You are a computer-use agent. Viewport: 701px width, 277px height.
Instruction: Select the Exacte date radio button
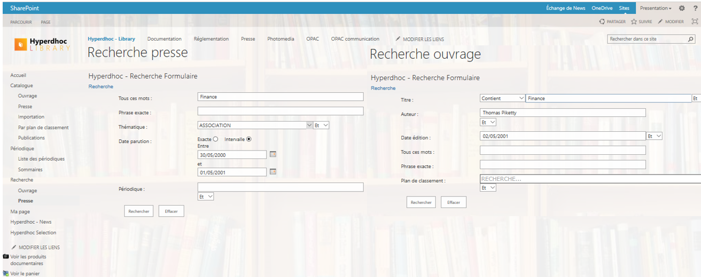click(216, 139)
